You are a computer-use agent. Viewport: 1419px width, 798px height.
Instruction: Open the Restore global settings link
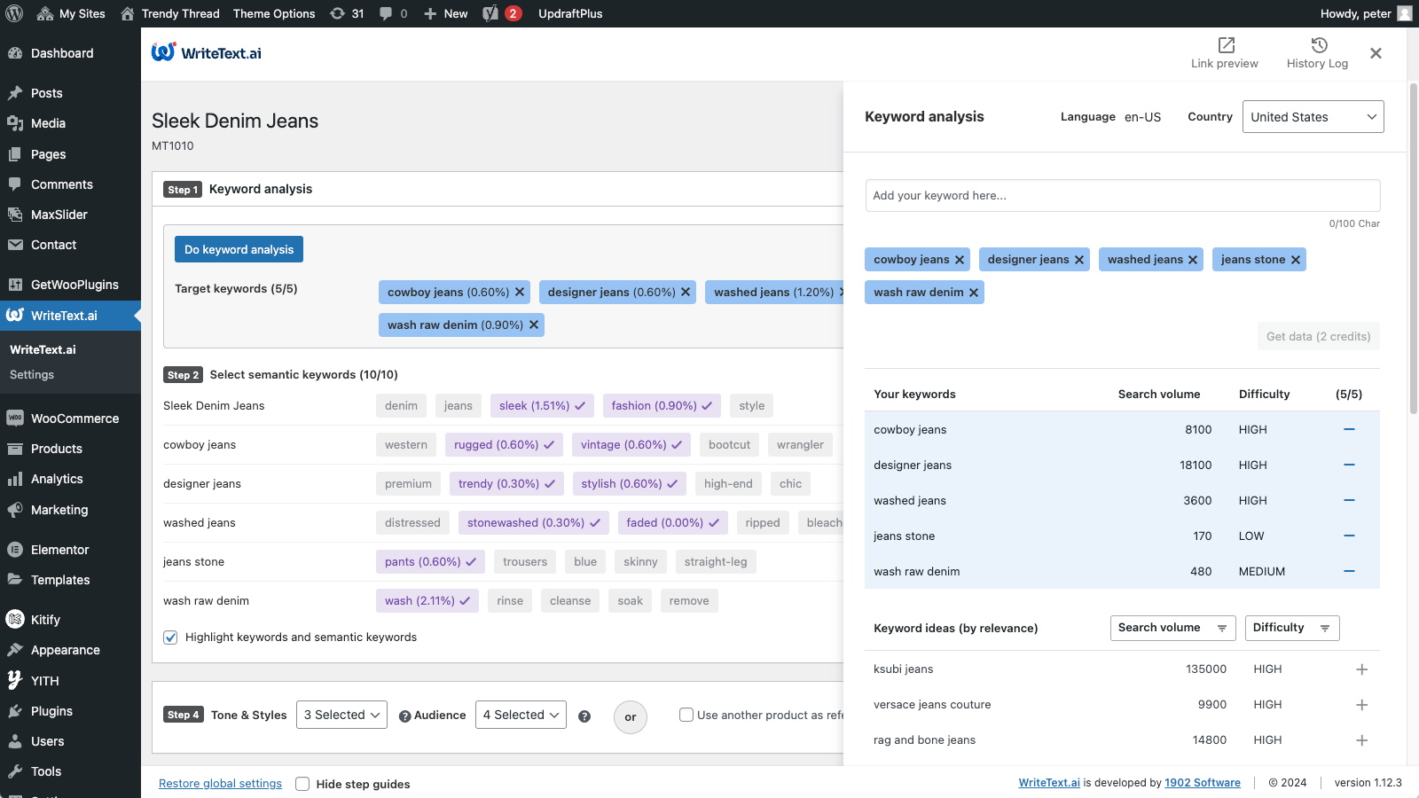pyautogui.click(x=220, y=784)
